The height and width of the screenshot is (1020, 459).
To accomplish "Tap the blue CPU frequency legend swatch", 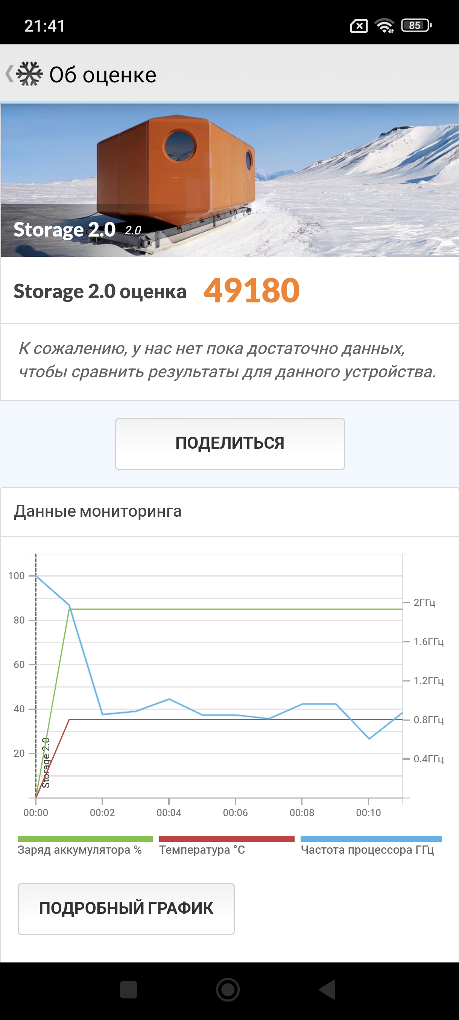I will pyautogui.click(x=371, y=838).
